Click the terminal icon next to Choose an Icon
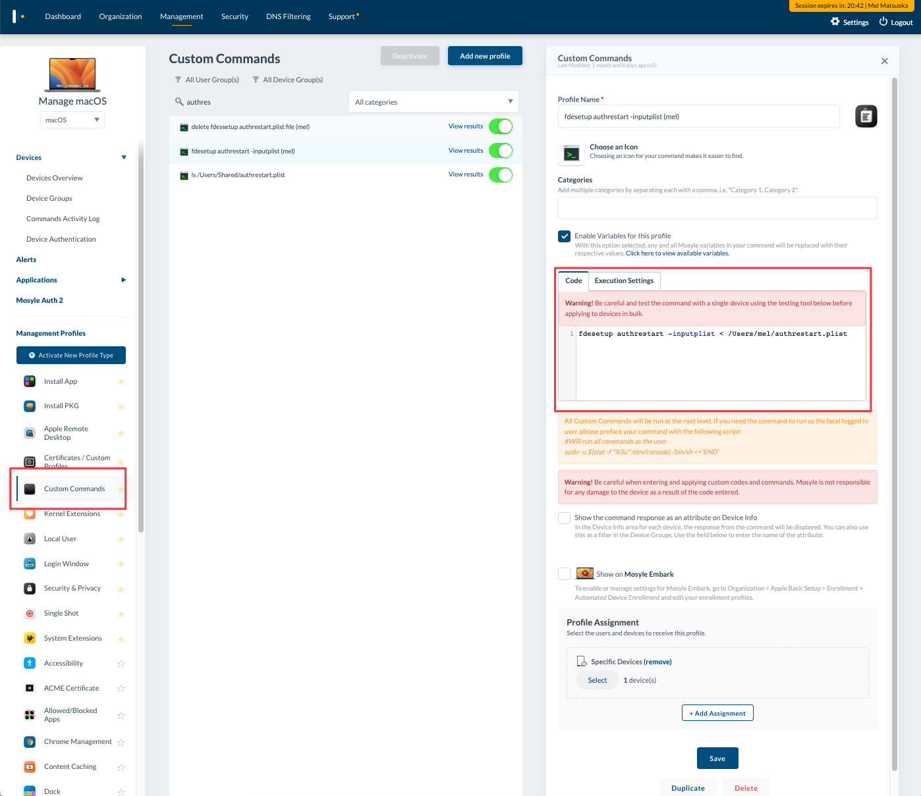The image size is (921, 796). click(572, 154)
